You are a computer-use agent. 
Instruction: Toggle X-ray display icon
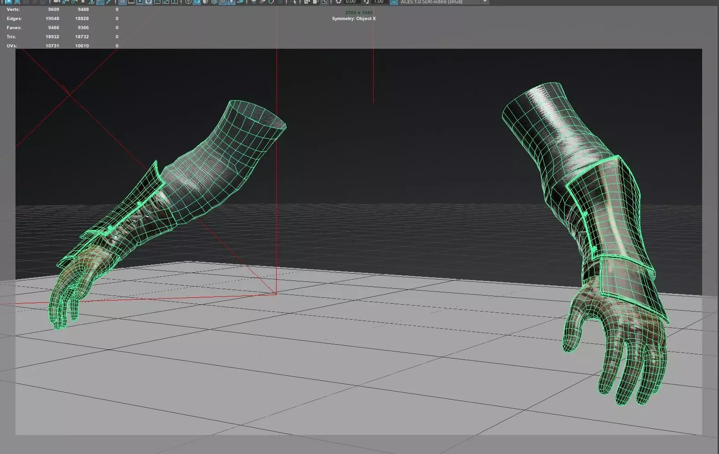(x=307, y=2)
